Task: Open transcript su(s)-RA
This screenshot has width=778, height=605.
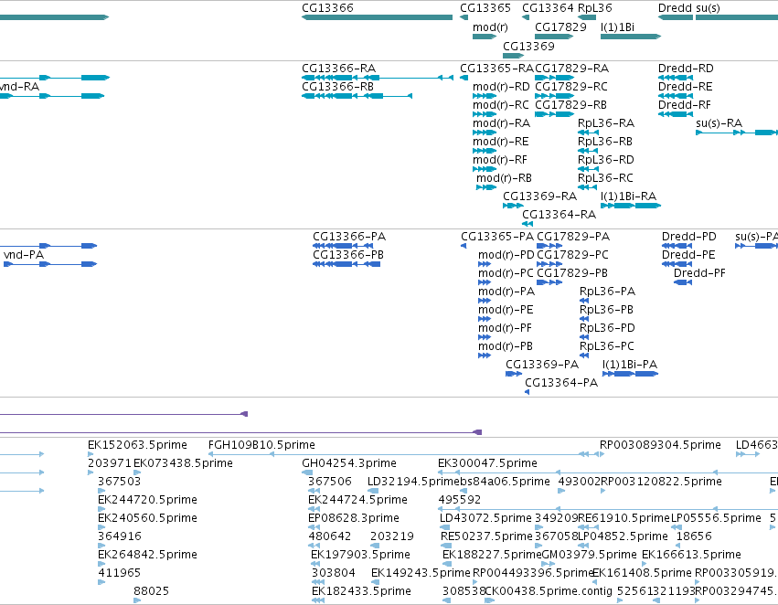Action: tap(719, 123)
